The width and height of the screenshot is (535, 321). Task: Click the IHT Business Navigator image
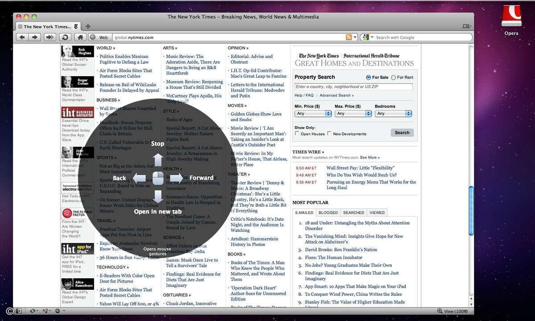tap(78, 112)
